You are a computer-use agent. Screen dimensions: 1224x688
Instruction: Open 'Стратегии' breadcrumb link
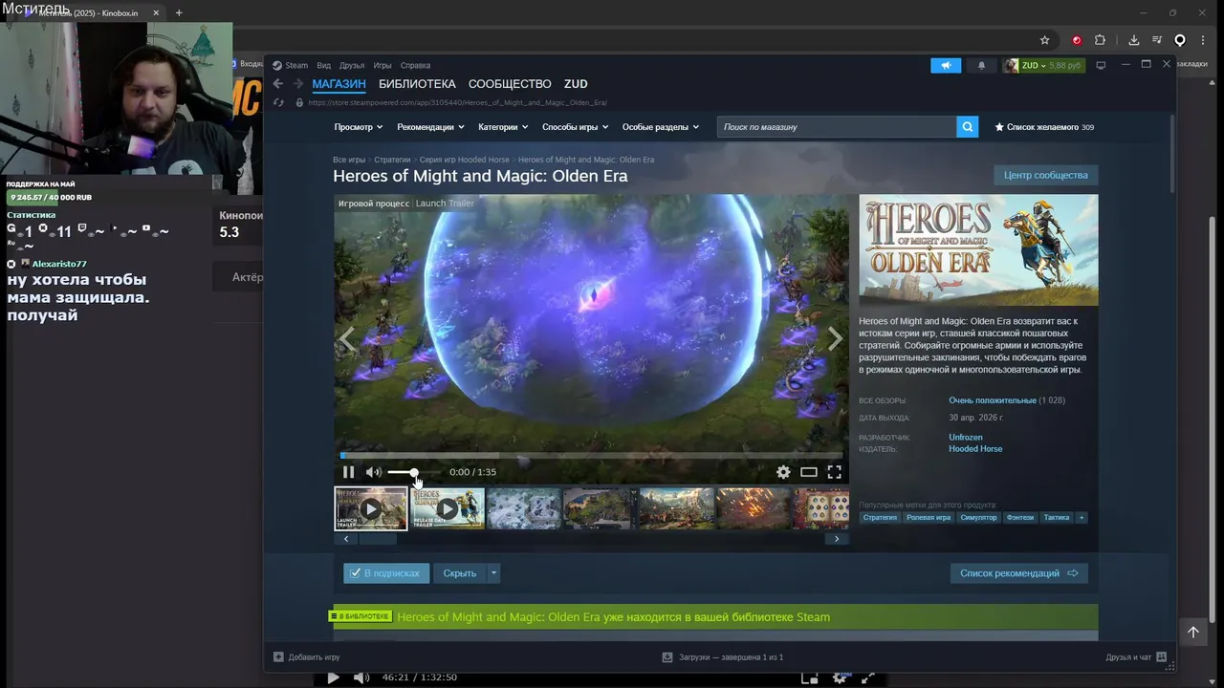click(392, 160)
